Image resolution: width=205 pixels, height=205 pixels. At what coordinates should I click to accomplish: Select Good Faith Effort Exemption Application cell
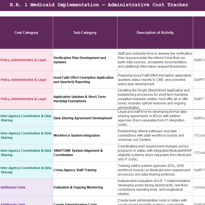(85, 80)
